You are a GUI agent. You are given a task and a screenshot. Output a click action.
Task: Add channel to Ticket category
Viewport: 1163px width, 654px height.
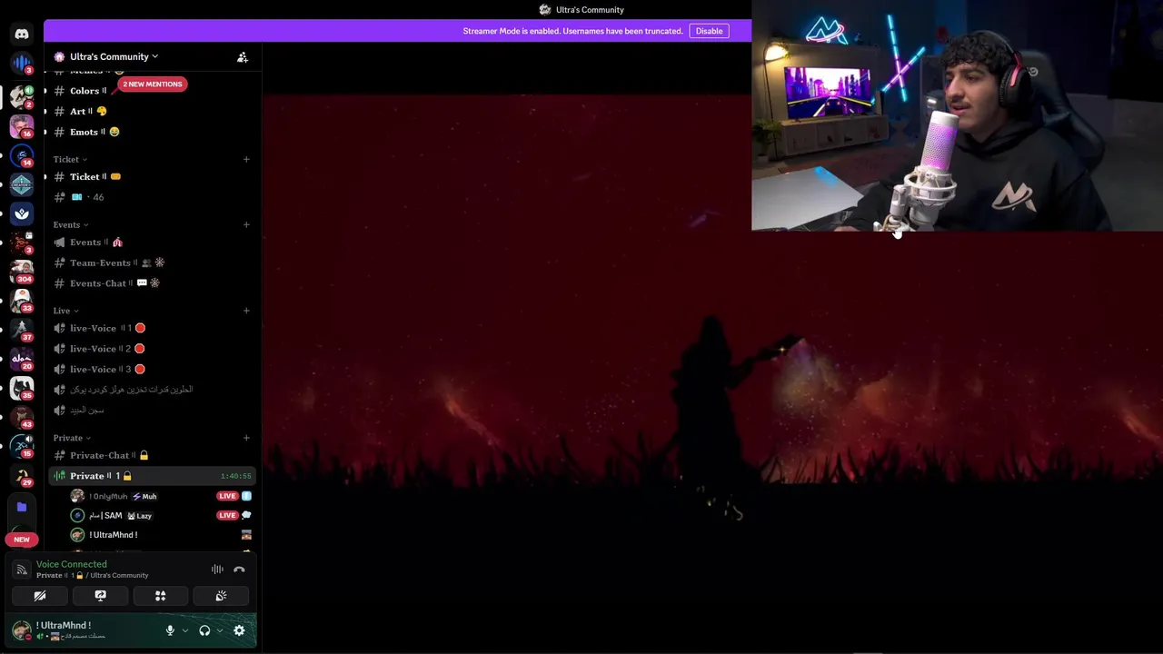click(x=246, y=160)
